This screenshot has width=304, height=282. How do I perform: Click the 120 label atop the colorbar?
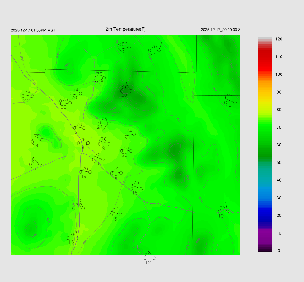point(278,39)
